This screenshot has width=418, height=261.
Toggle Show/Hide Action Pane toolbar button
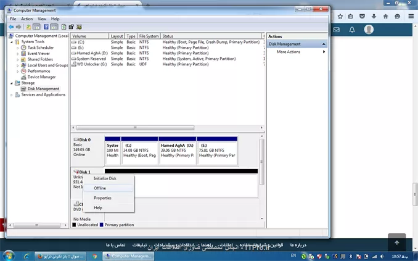pos(54,27)
